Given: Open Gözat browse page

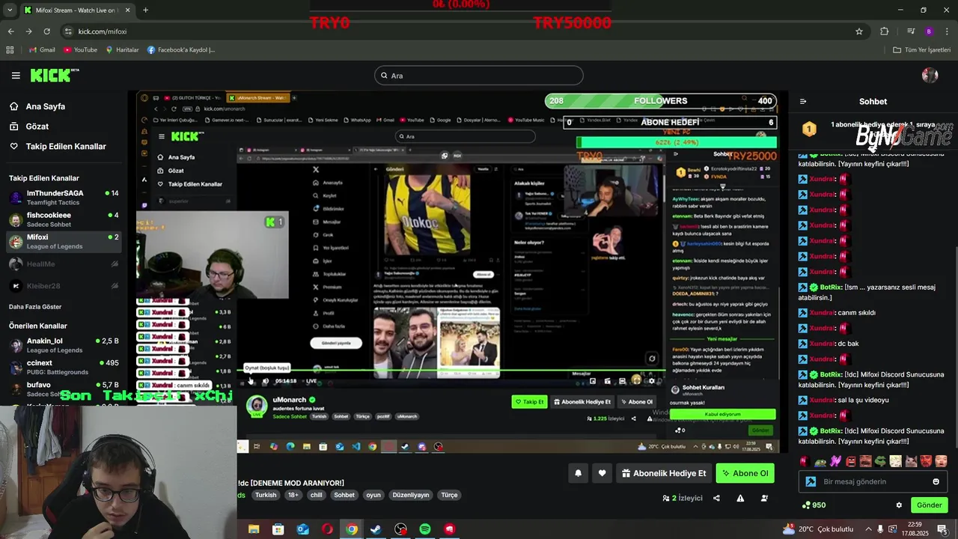Looking at the screenshot, I should (x=29, y=127).
